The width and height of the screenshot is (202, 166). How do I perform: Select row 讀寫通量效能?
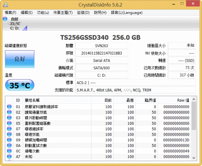pos(98,112)
